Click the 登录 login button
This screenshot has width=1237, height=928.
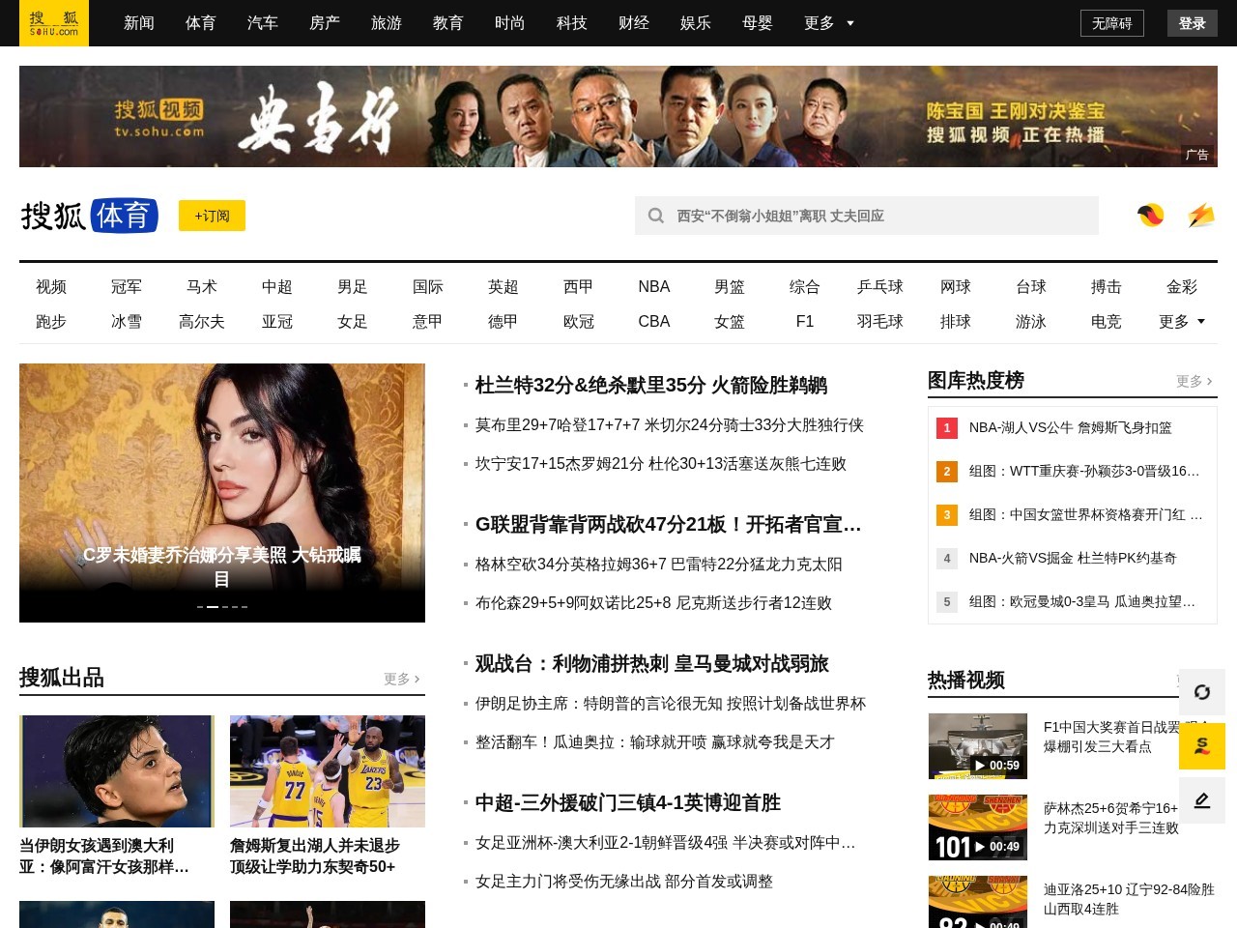1192,23
